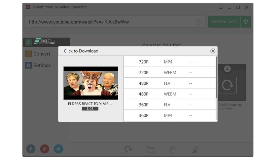Close the Click to Download dialog
The height and width of the screenshot is (160, 276).
(x=213, y=51)
